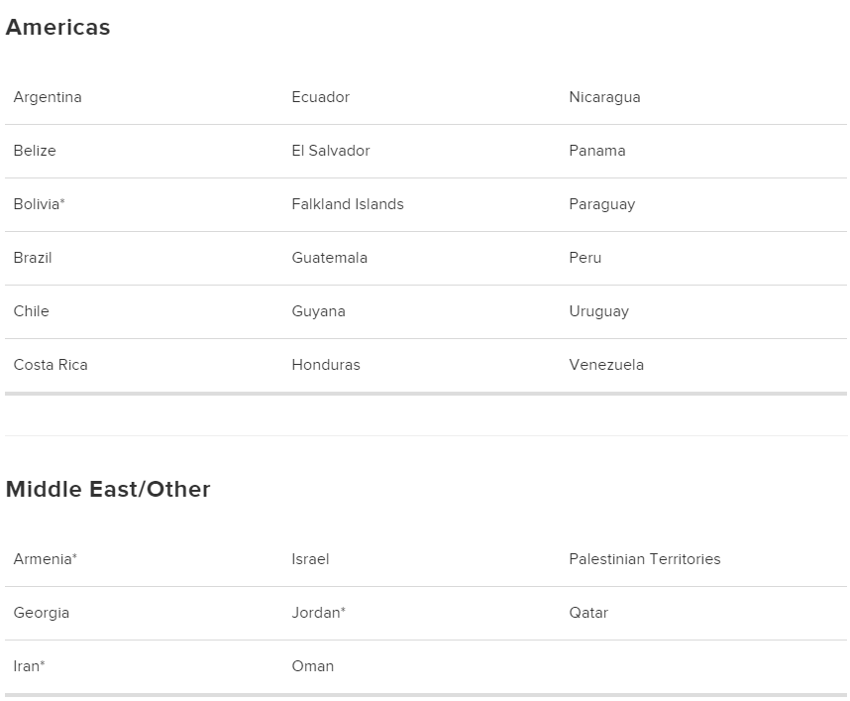Click Argentina in the Americas list
The height and width of the screenshot is (701, 850).
pos(48,97)
